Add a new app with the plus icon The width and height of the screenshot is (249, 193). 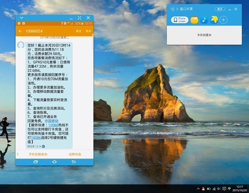pos(223,20)
